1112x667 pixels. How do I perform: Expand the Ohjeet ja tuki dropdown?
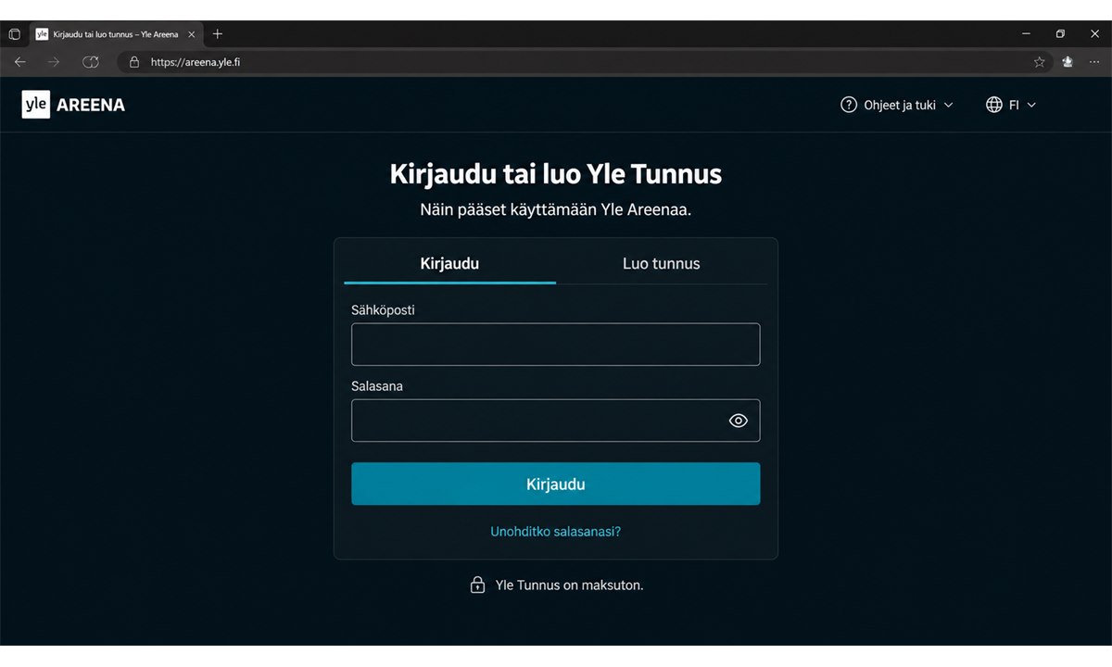(896, 105)
